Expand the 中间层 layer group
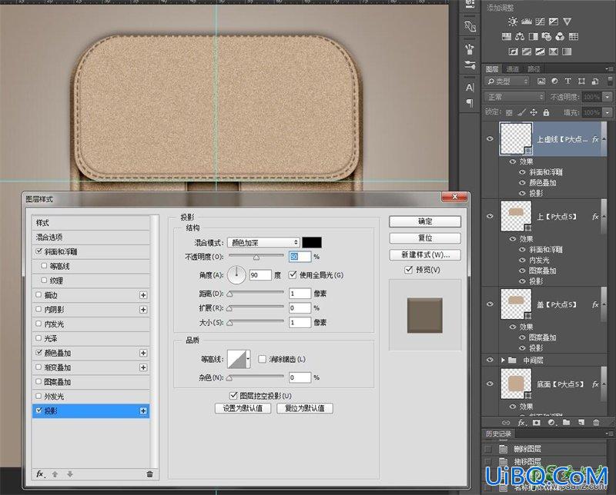Image resolution: width=616 pixels, height=495 pixels. [x=503, y=360]
